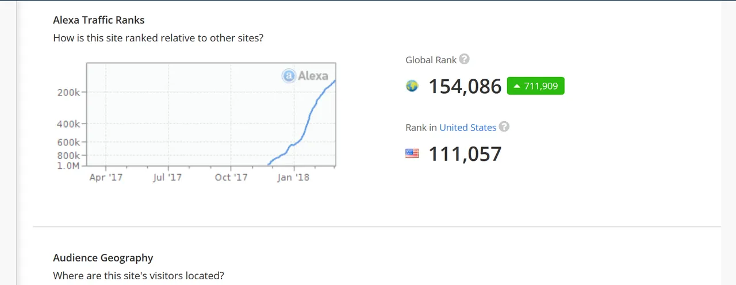Click the 600k axis label
This screenshot has height=285, width=736.
[70, 142]
